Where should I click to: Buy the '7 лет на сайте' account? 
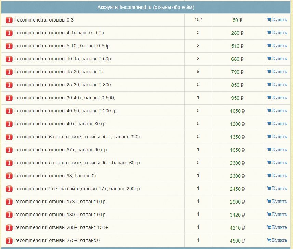coord(279,189)
